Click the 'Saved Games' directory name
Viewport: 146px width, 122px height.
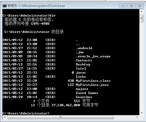87,93
